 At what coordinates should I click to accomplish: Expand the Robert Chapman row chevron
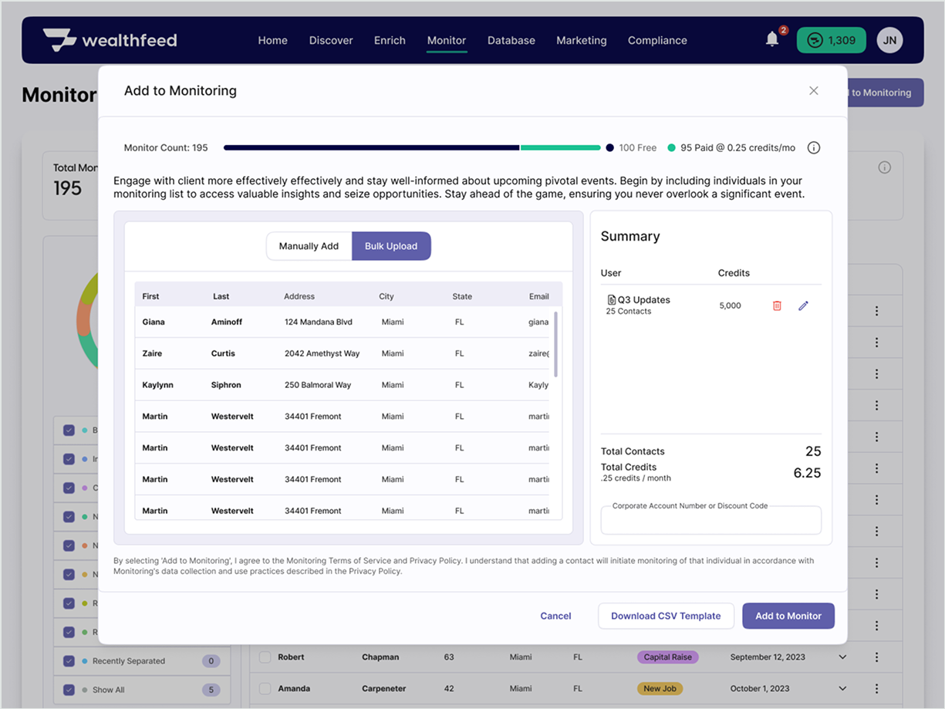(842, 657)
